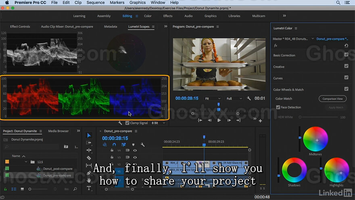Toggle linked selection in timeline
Screen dimensions: 355x200
coord(123,145)
